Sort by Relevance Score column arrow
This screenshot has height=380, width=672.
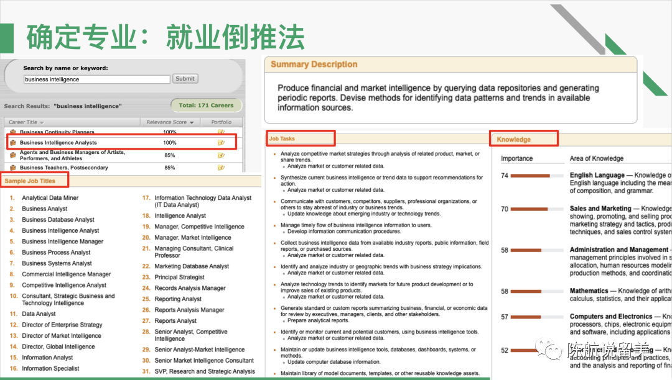pos(191,122)
